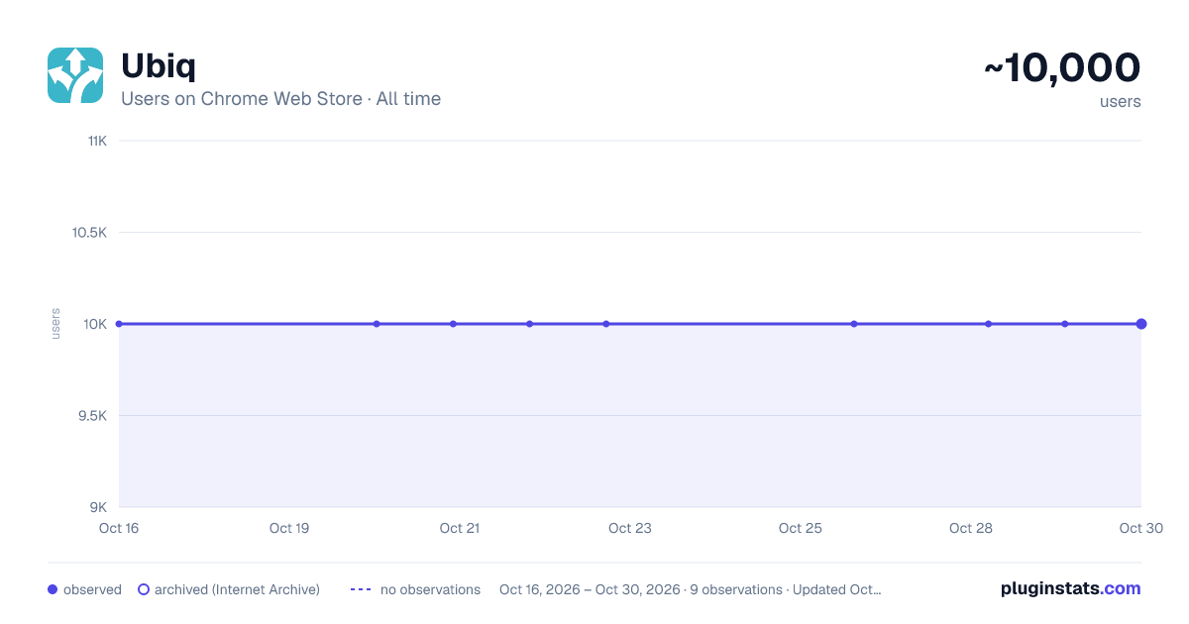Select the first data point at Oct 16
Image resolution: width=1189 pixels, height=624 pixels.
pos(119,324)
